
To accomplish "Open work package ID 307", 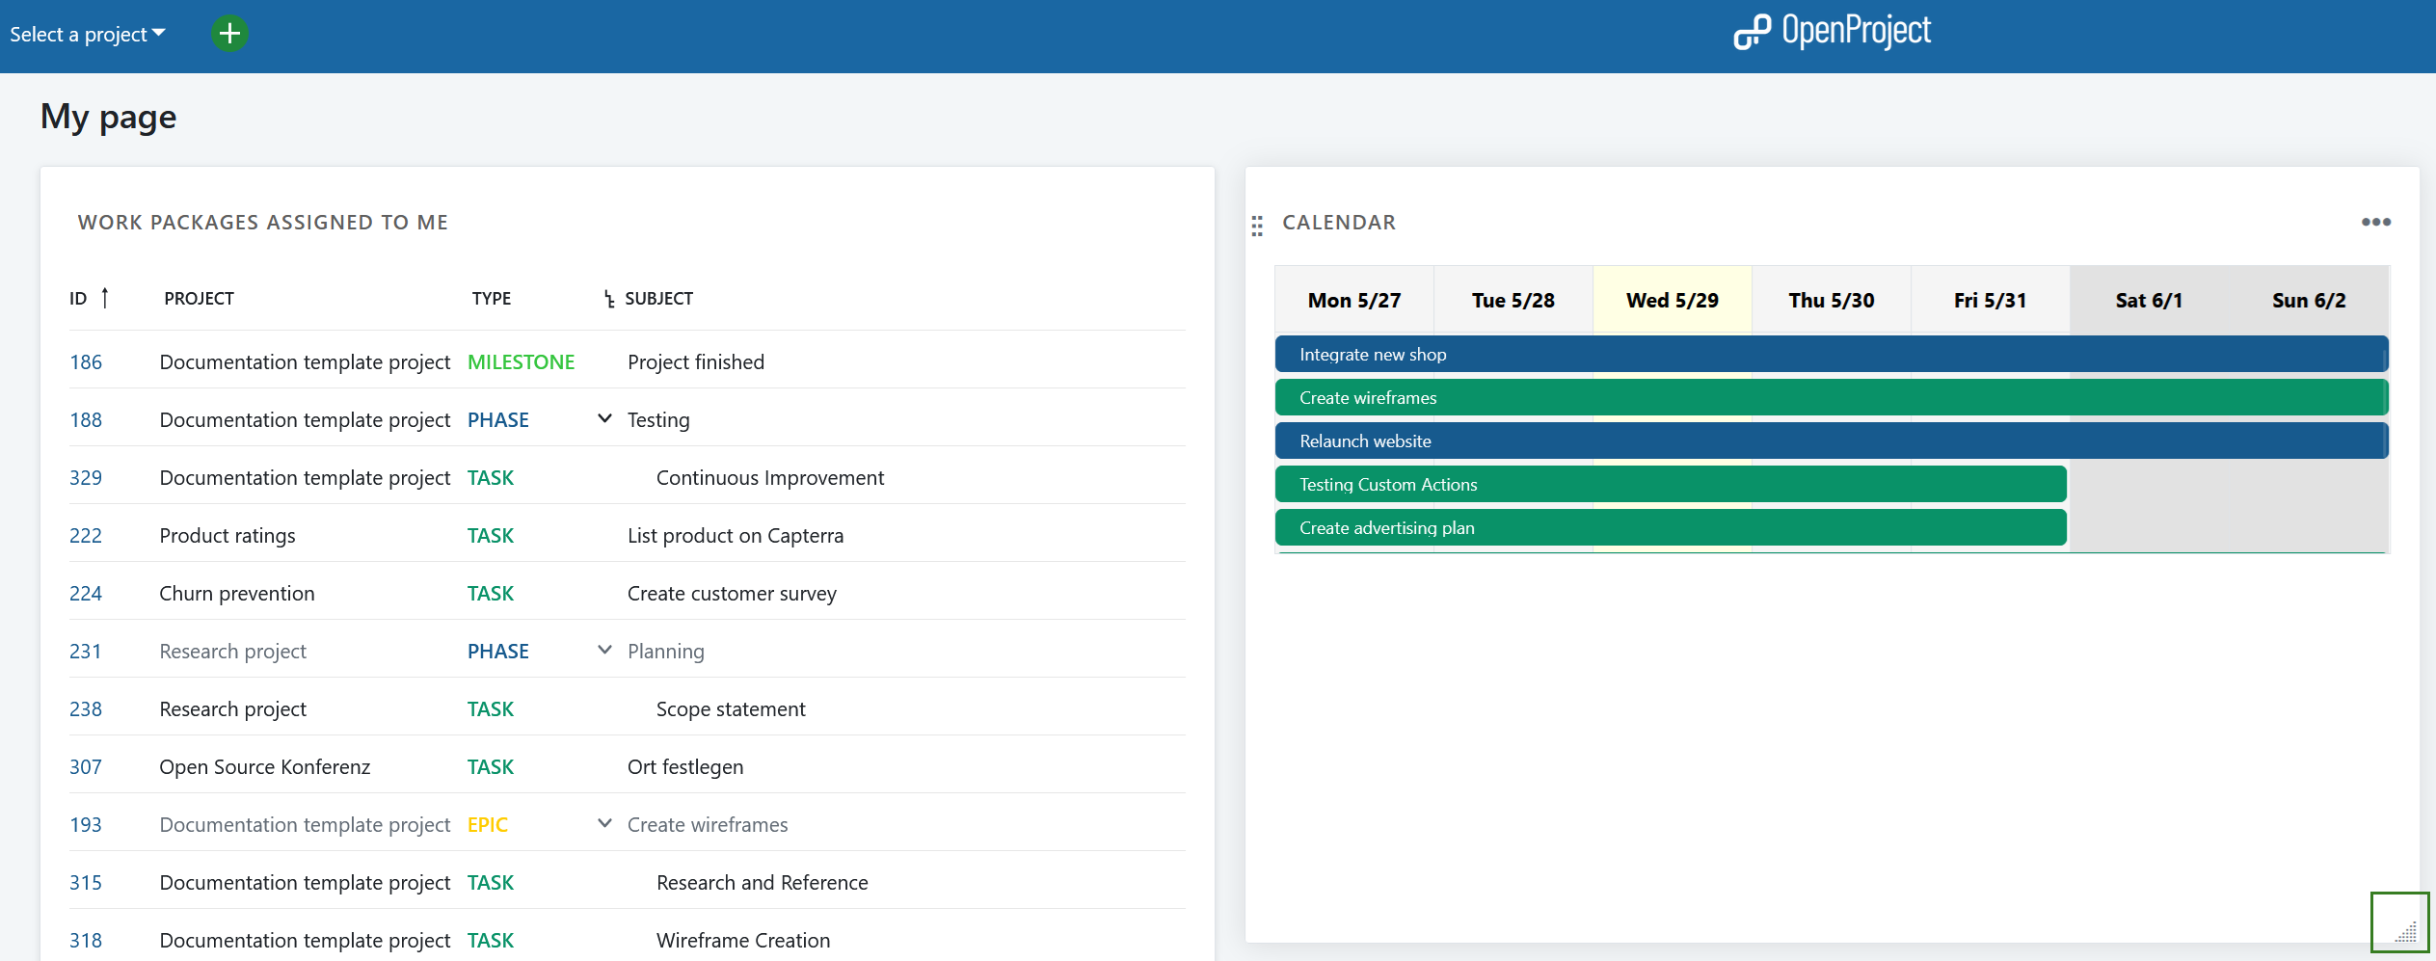I will click(x=86, y=767).
